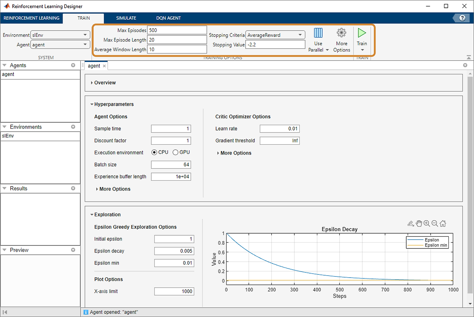Restore plot view with home icon
The image size is (474, 317).
point(443,223)
